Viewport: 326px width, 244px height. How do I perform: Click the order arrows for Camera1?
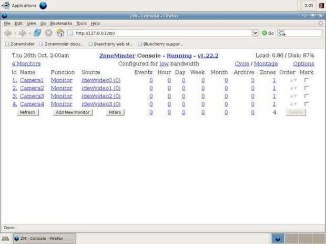click(293, 80)
